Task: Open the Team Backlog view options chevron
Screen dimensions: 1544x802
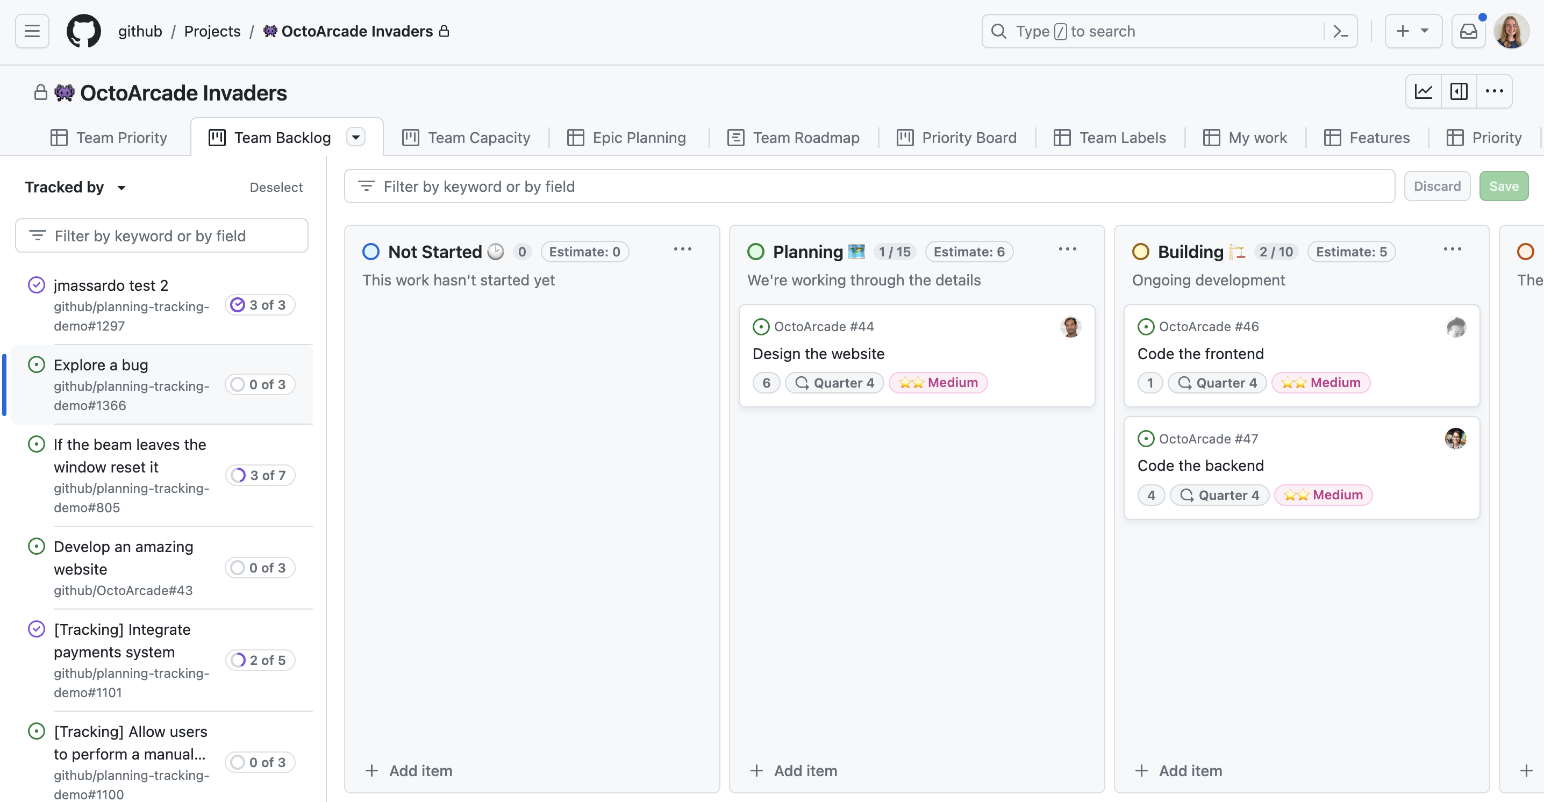Action: coord(355,137)
